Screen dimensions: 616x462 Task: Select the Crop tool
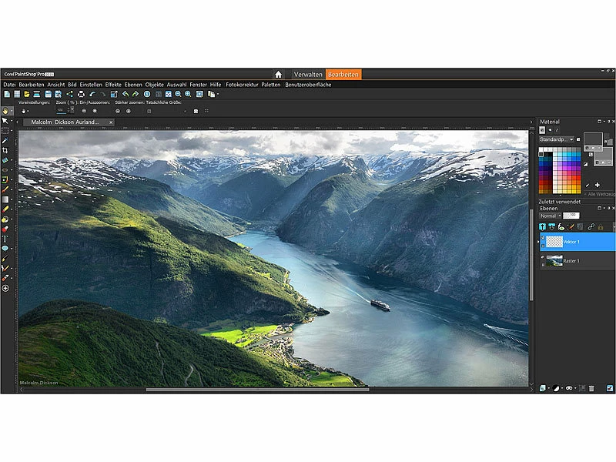coord(5,151)
